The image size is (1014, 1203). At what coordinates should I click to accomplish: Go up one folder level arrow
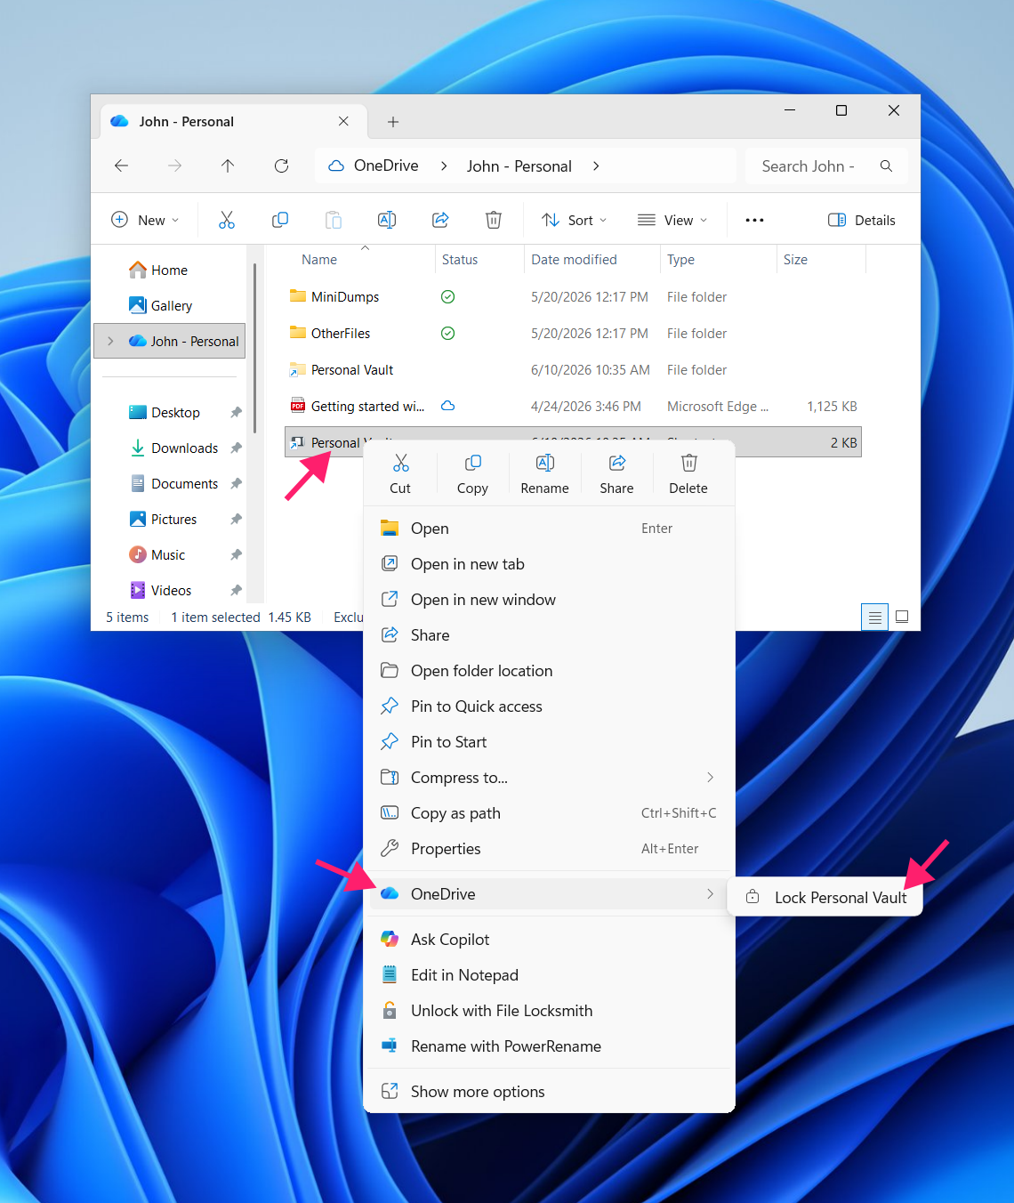point(228,166)
